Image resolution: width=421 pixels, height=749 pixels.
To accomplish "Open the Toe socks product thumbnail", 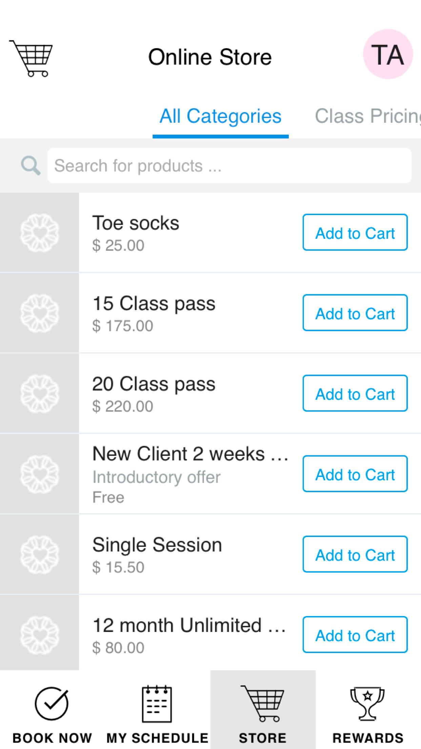I will pyautogui.click(x=39, y=232).
